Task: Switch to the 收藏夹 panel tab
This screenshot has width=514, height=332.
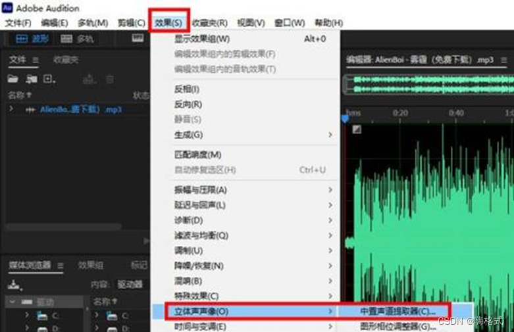Action: point(66,60)
